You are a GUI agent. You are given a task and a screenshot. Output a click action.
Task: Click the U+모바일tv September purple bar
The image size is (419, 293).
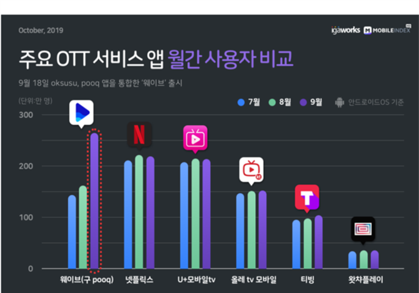coord(206,214)
